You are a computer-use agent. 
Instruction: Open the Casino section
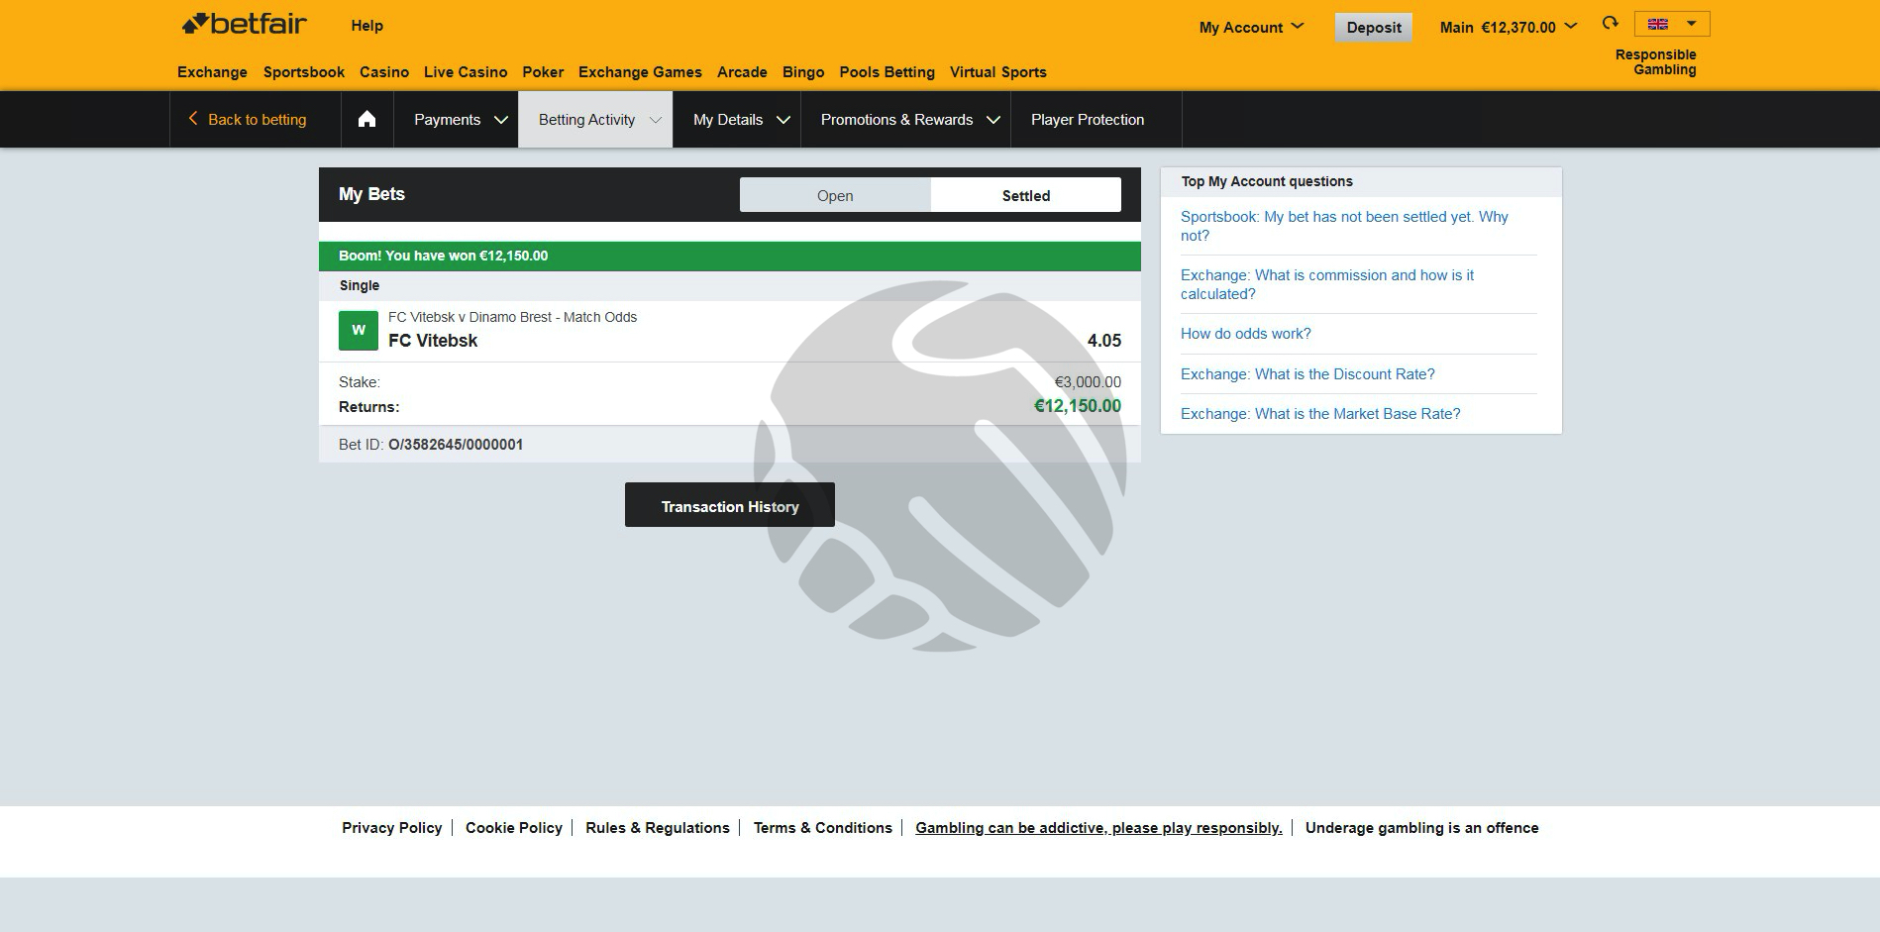pyautogui.click(x=384, y=72)
